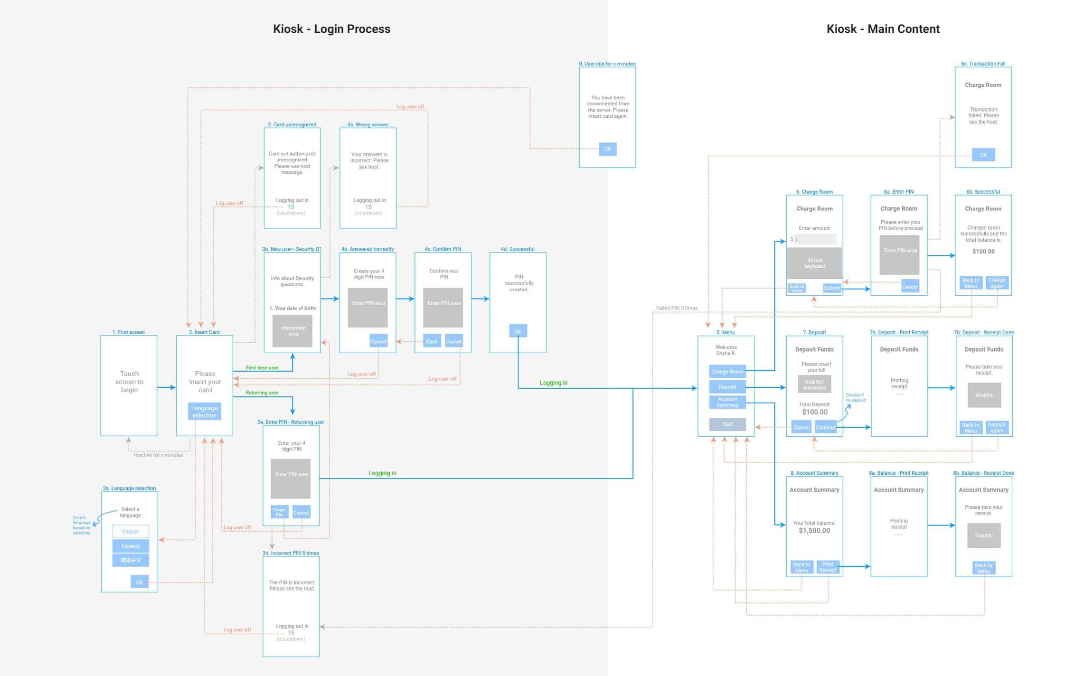Click Graphic placeholder on Deposit Receipt Done

[984, 395]
